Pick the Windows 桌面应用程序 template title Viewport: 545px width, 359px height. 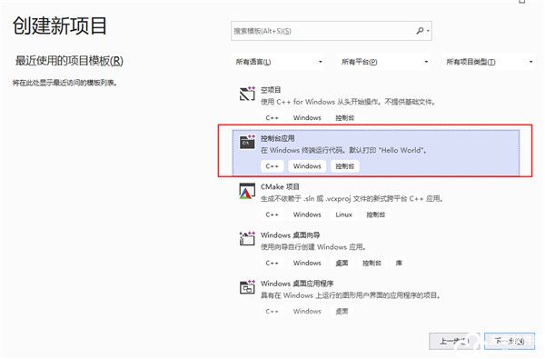tap(297, 284)
